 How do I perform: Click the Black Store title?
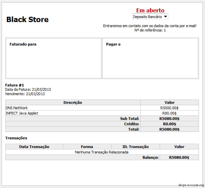click(27, 19)
